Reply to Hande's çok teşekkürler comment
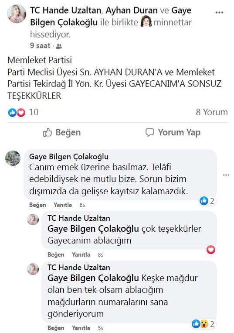 pyautogui.click(x=81, y=254)
